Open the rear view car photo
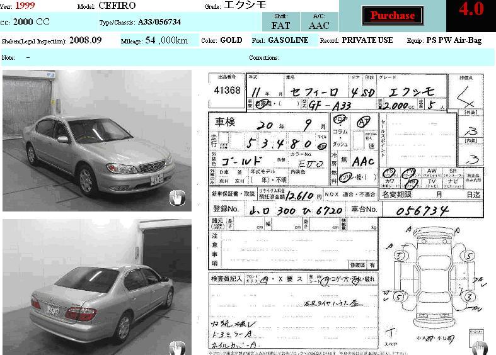This screenshot has width=496, height=355. (97, 287)
